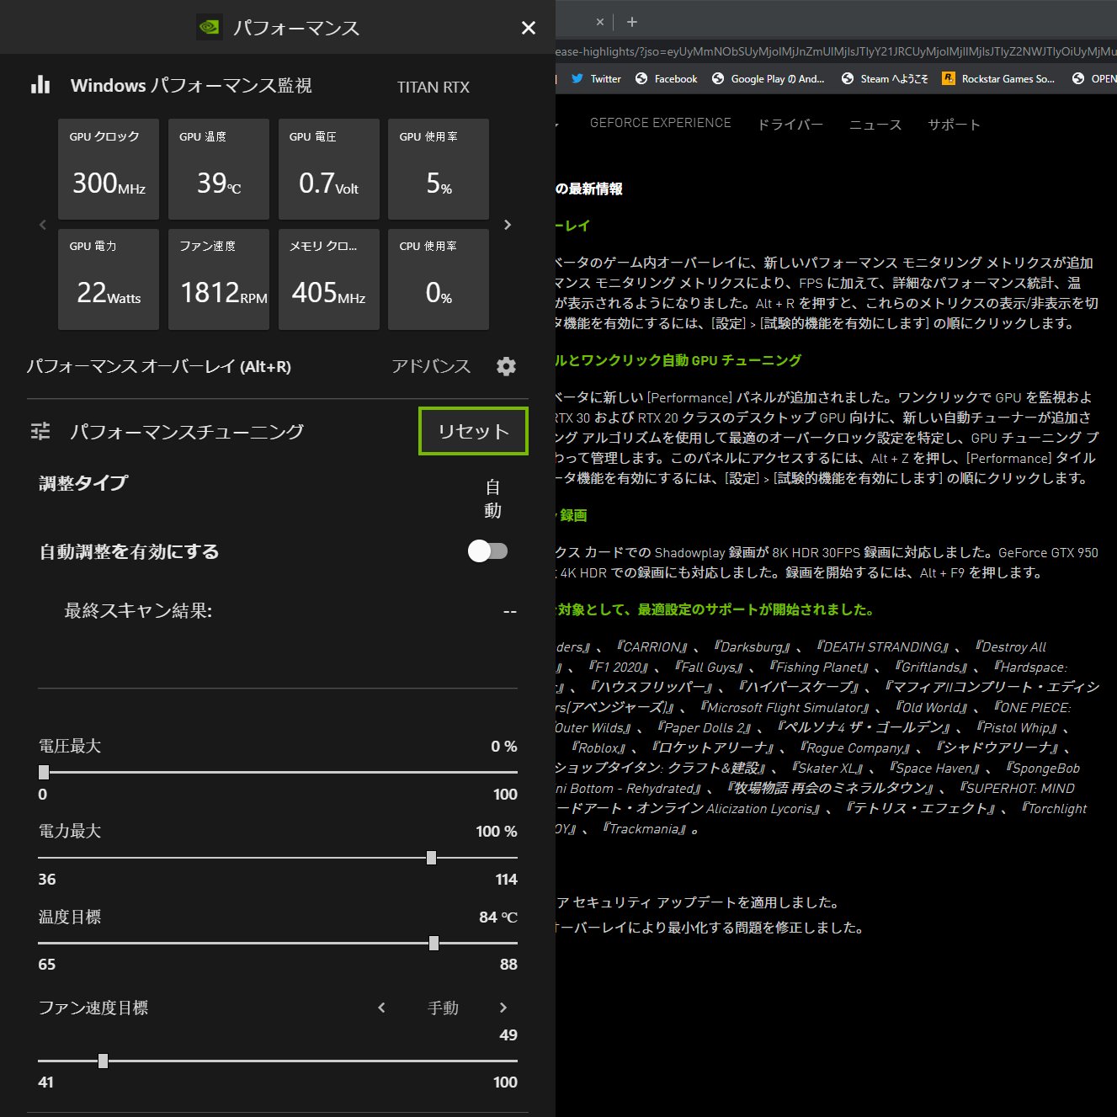
Task: Open Twitter bookmark in browser
Action: point(596,78)
